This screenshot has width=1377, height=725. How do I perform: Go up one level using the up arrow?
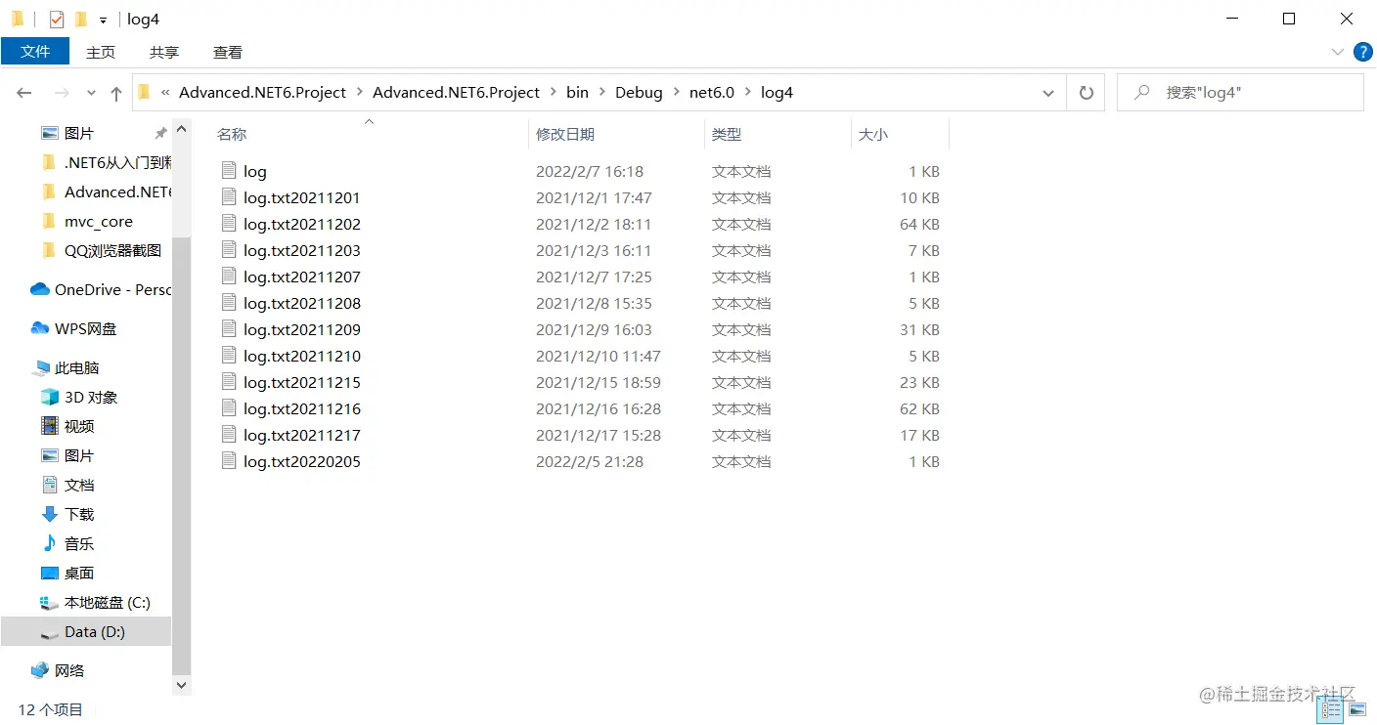(x=115, y=92)
